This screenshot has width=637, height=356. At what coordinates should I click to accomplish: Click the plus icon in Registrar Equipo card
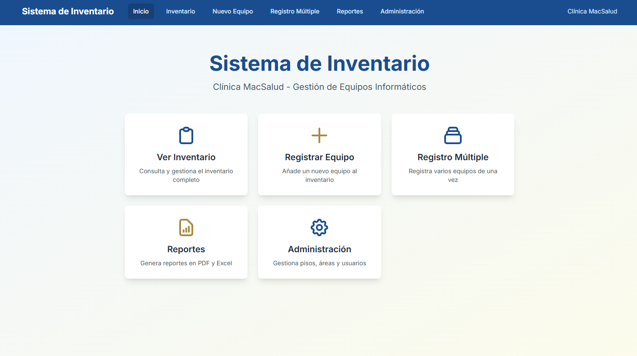click(319, 135)
